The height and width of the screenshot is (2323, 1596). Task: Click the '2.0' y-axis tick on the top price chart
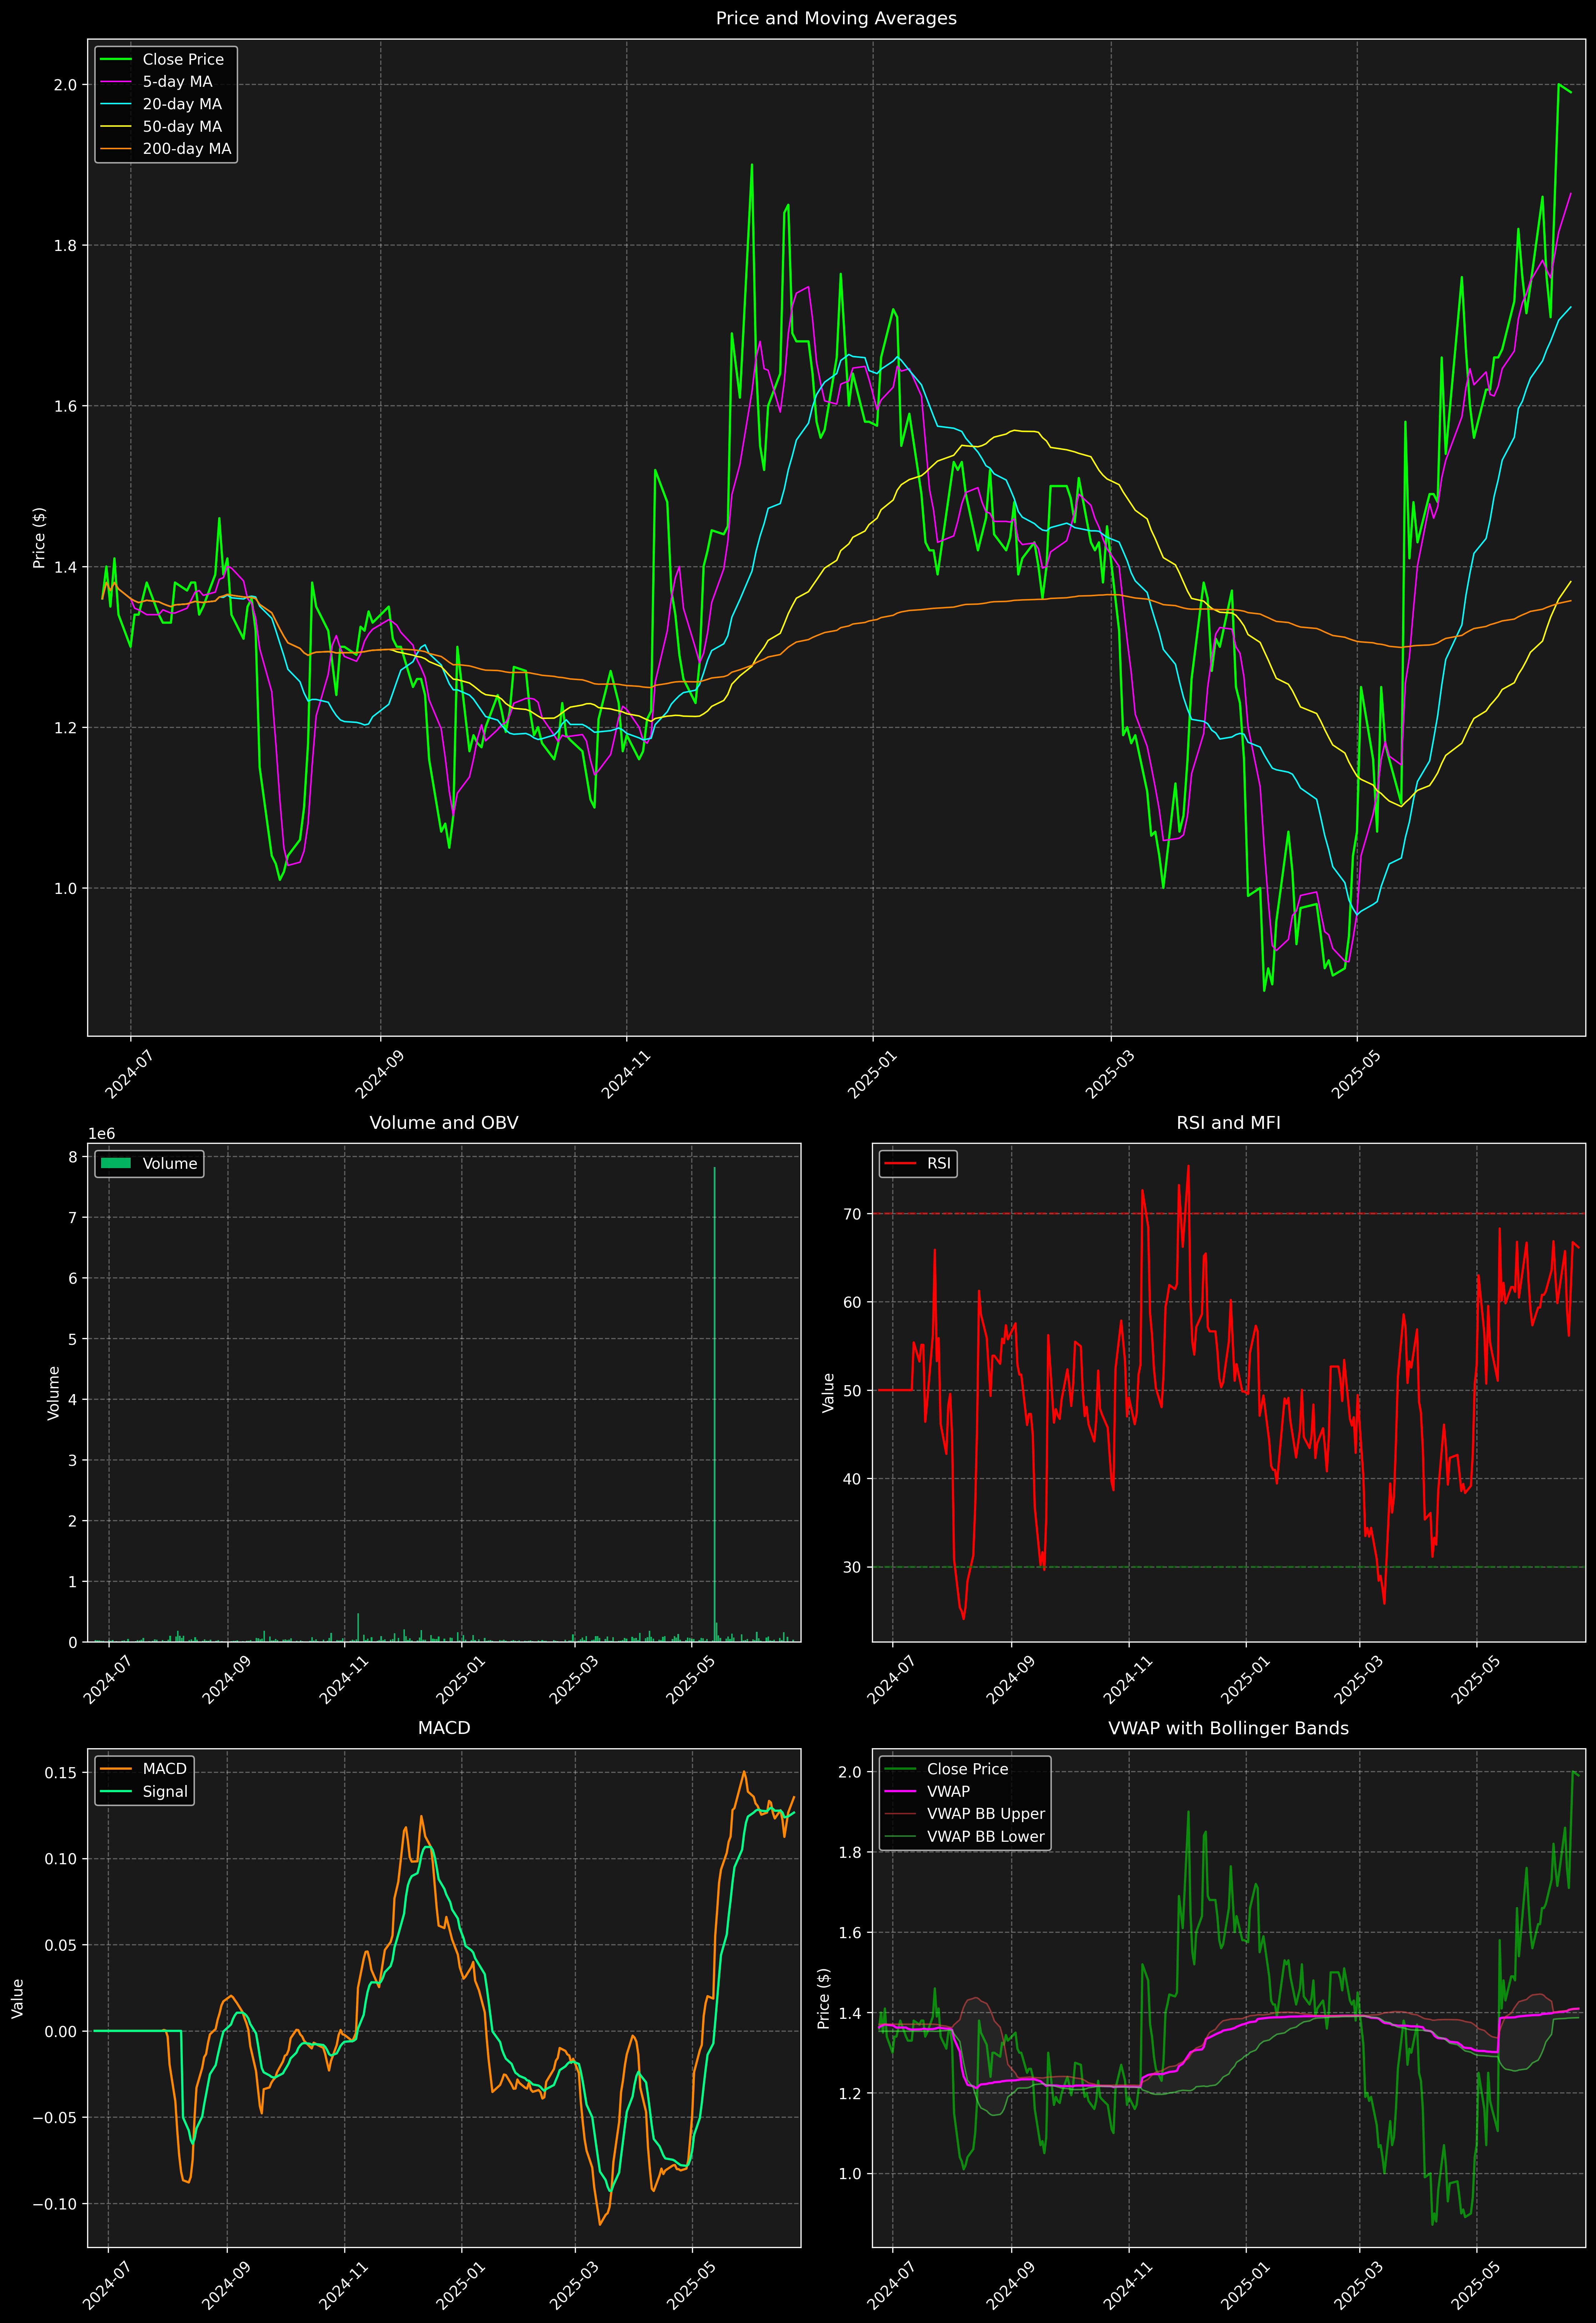pos(65,85)
